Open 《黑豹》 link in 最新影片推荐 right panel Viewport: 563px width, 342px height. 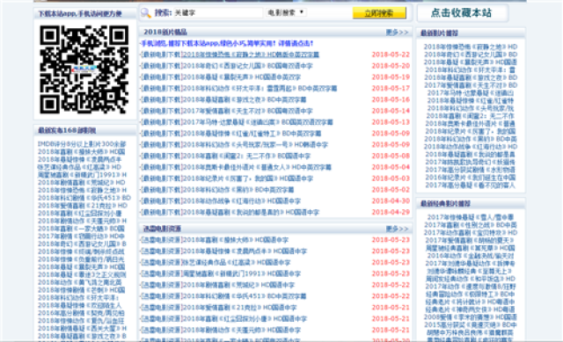tap(471, 139)
